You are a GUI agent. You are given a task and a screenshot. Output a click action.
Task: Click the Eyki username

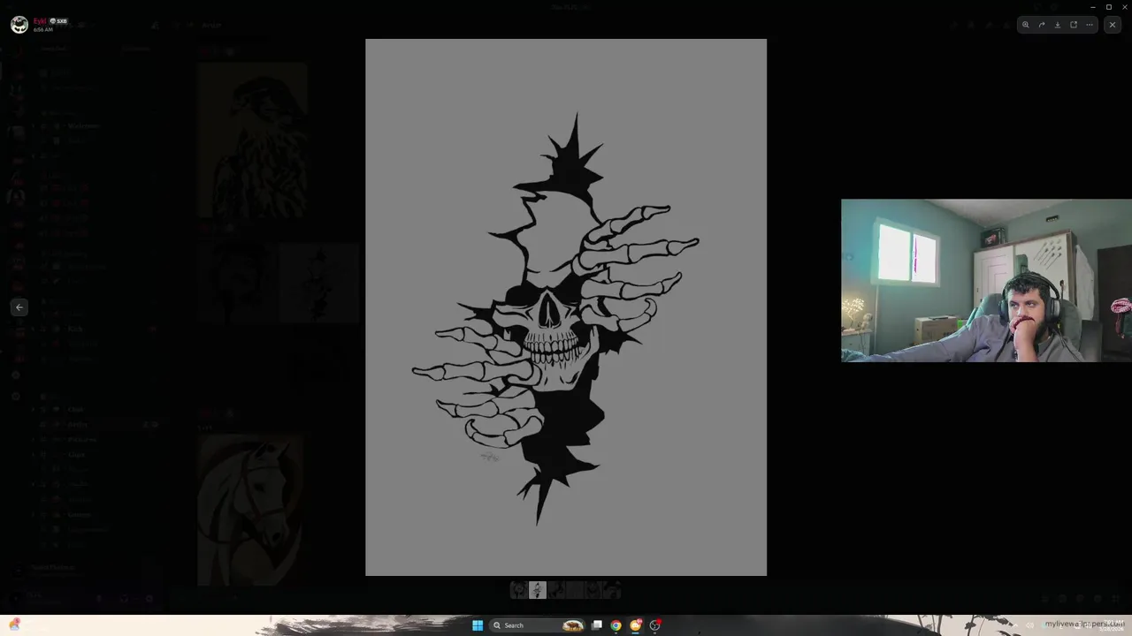click(x=40, y=20)
